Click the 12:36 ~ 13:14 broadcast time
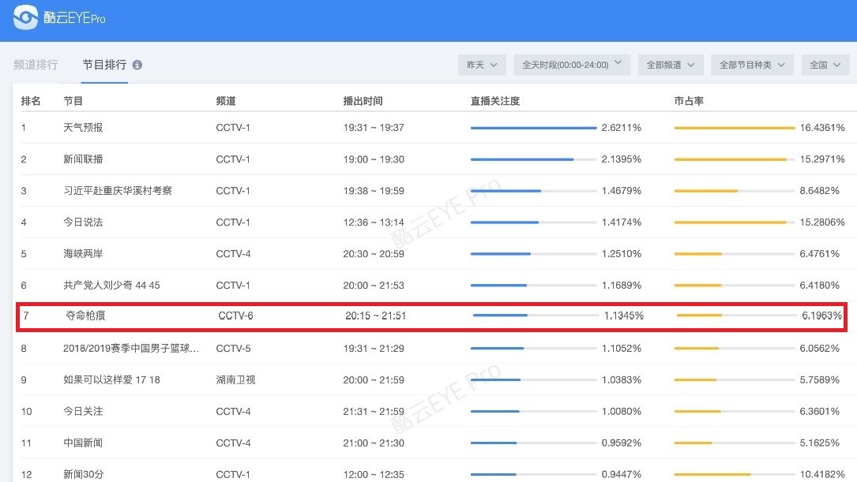Image resolution: width=857 pixels, height=482 pixels. (374, 222)
